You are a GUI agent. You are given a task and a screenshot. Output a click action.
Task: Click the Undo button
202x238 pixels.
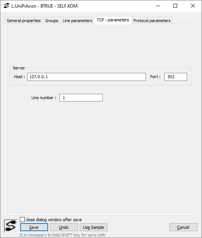click(x=64, y=227)
